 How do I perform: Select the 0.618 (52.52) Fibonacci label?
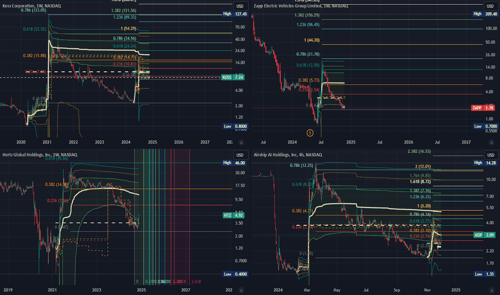tap(34, 29)
